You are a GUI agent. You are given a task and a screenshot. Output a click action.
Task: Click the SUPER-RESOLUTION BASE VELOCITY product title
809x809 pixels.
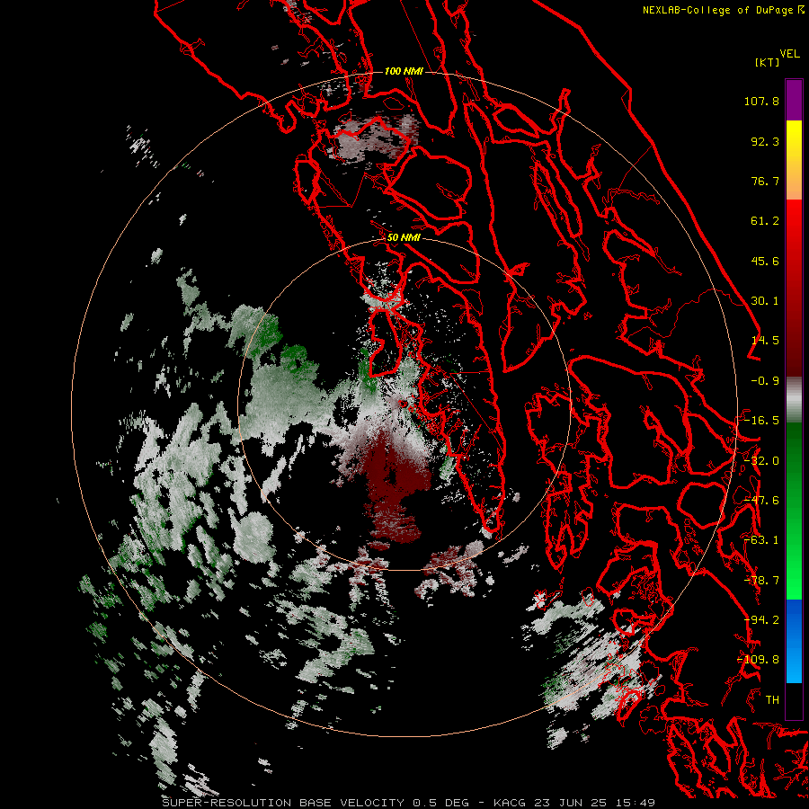[283, 803]
